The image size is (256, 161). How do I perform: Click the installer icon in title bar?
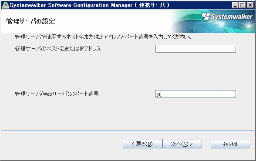(5, 5)
